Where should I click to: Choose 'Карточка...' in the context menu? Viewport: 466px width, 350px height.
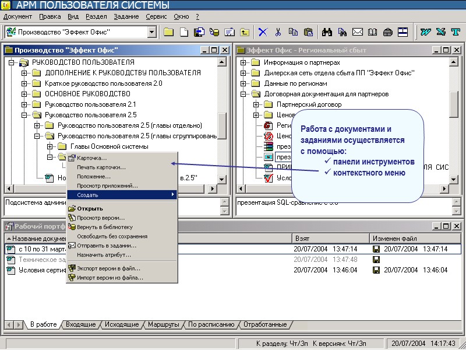[x=122, y=158]
